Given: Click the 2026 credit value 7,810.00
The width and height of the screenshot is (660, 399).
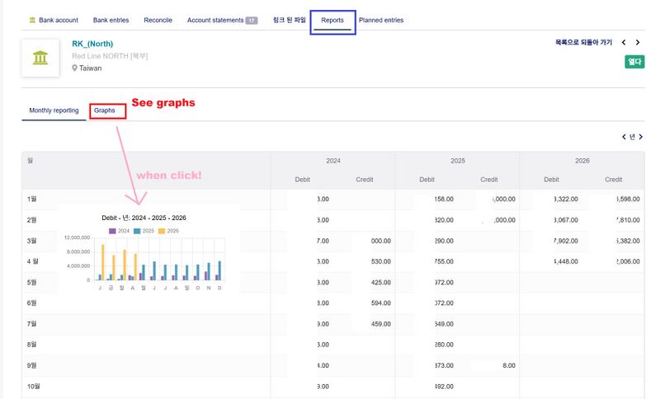Looking at the screenshot, I should [x=628, y=220].
